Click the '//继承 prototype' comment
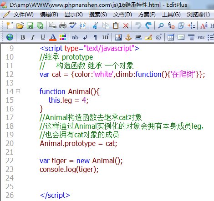 tap(66, 57)
